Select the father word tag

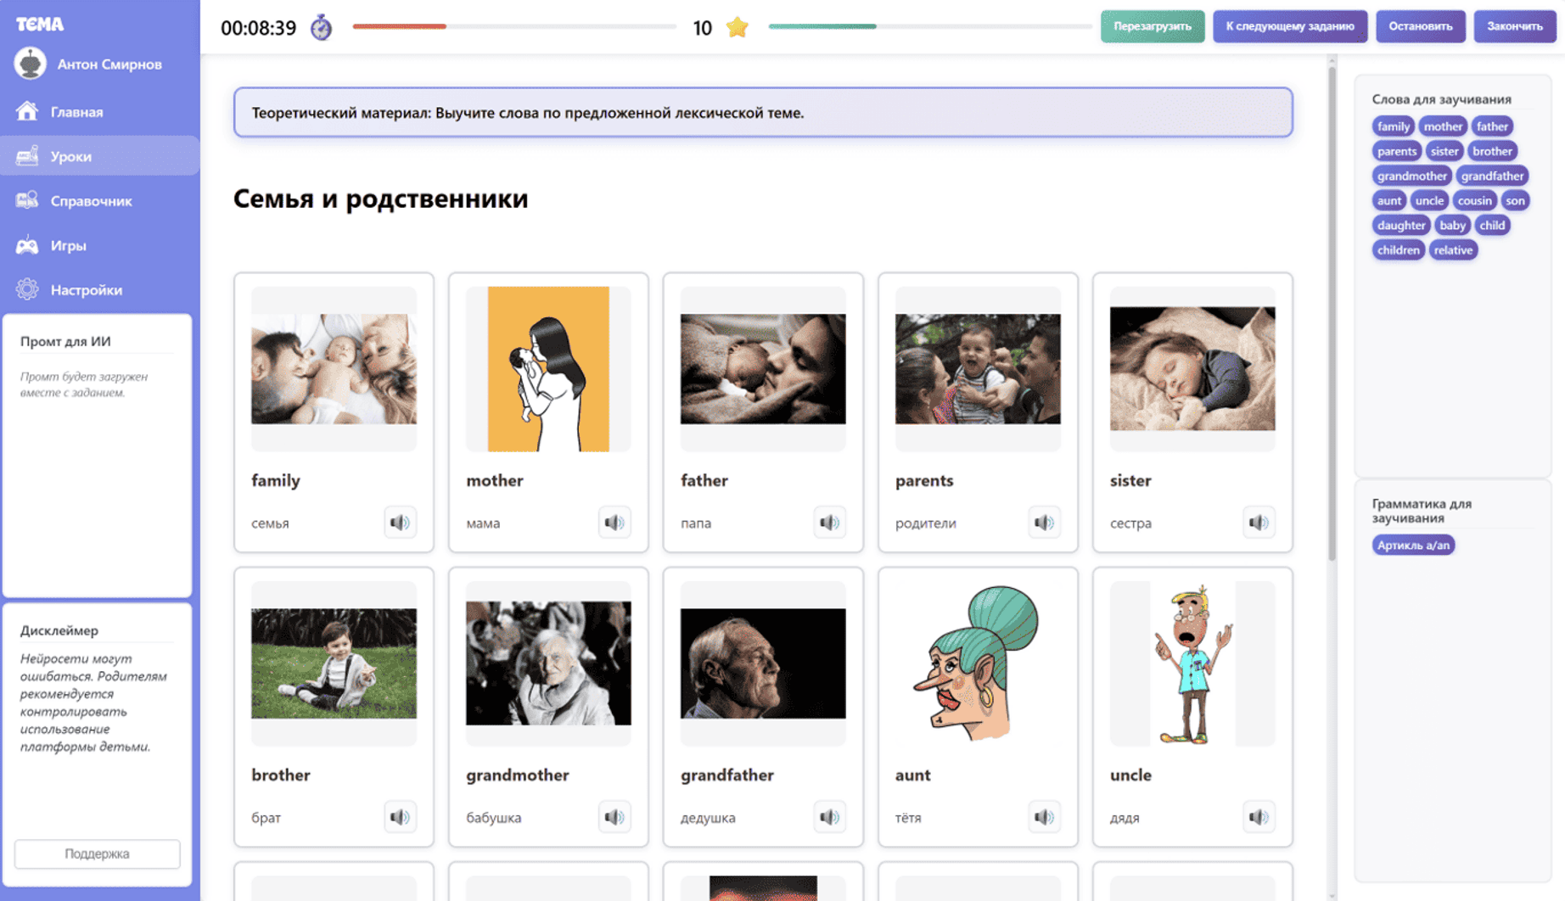(1492, 126)
